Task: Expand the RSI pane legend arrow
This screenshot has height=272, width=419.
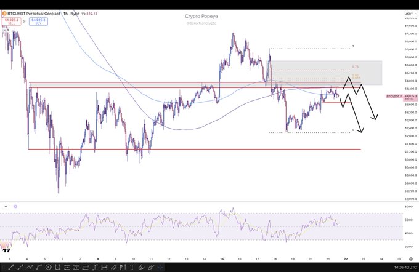Action: (x=6, y=207)
